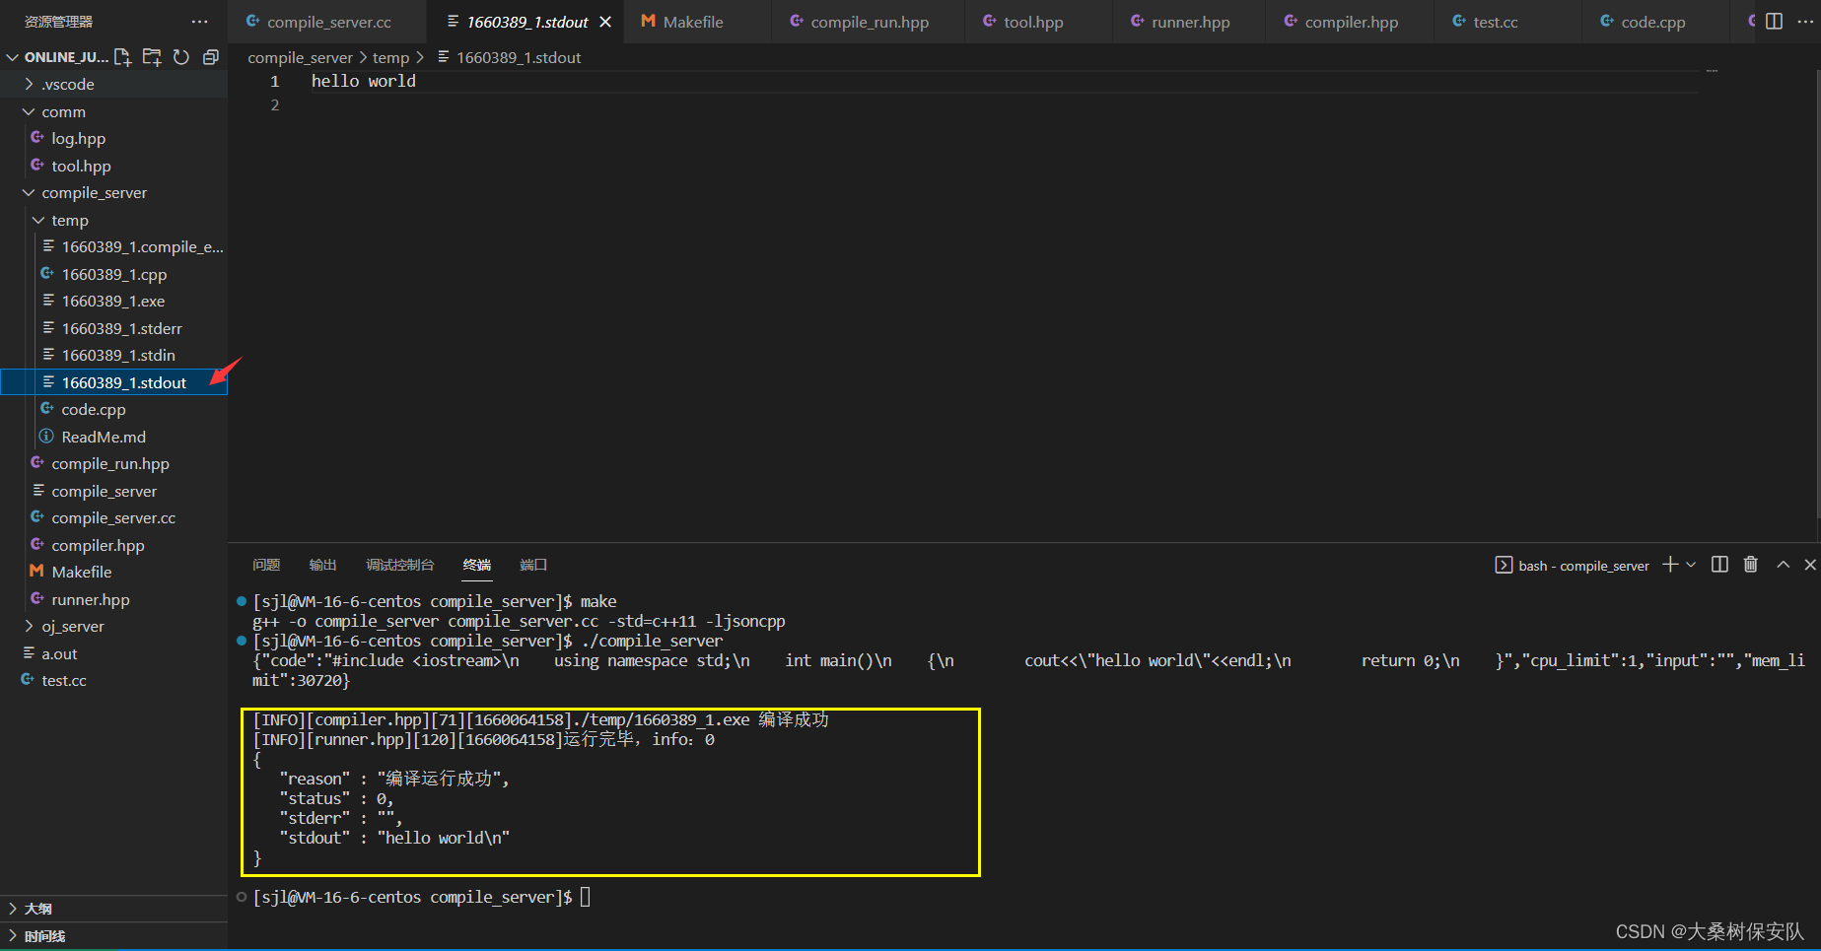Switch to runner.hpp editor tab
The image size is (1821, 951).
[1190, 22]
